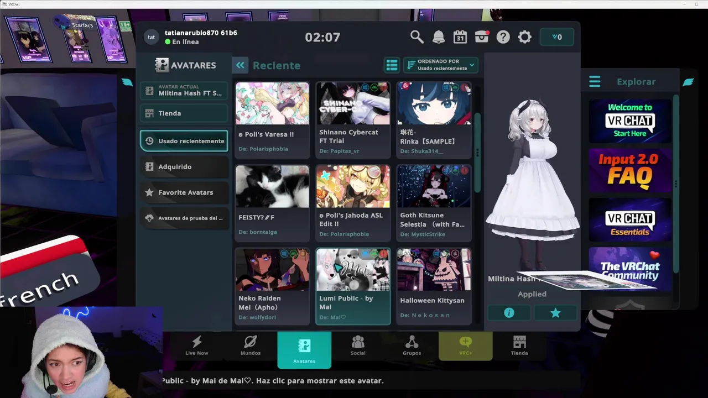Image resolution: width=708 pixels, height=398 pixels.
Task: Select the Shinano Cybercat FT Trial avatar
Action: click(x=353, y=119)
